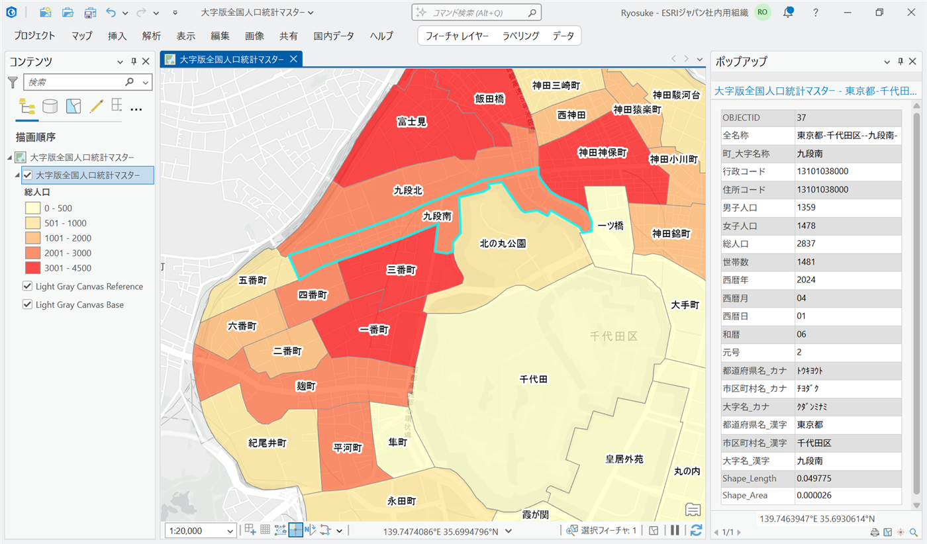Screen dimensions: 927x544
Task: Click the コマンド検索 command search box
Action: pyautogui.click(x=477, y=13)
